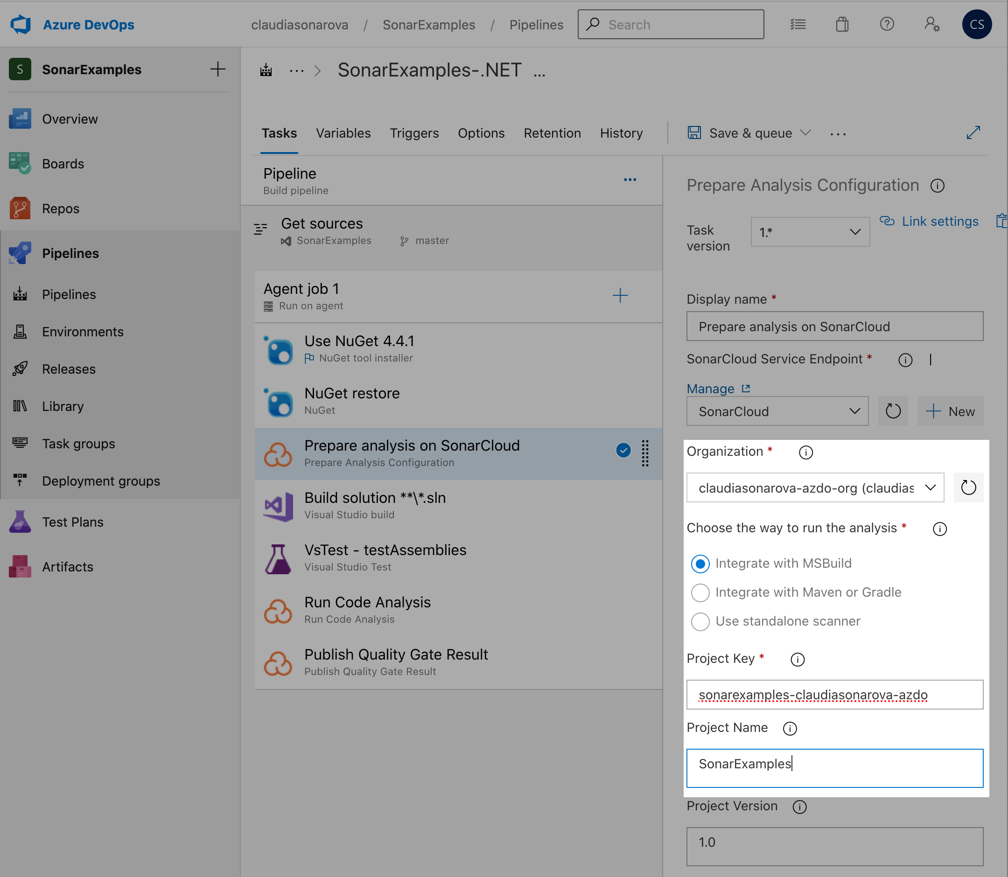Image resolution: width=1008 pixels, height=877 pixels.
Task: Click the Build solution Visual Studio icon
Action: pyautogui.click(x=280, y=504)
